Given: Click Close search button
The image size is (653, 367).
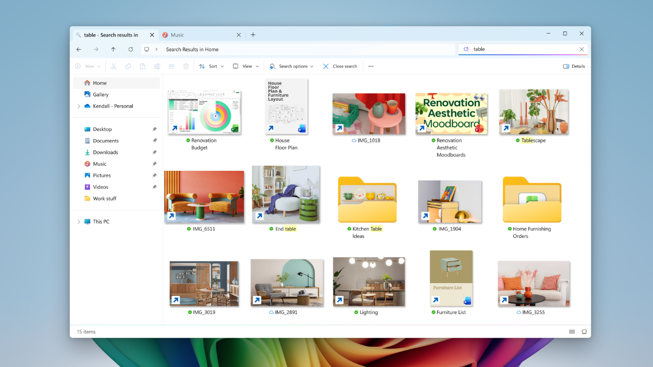Looking at the screenshot, I should click(340, 66).
